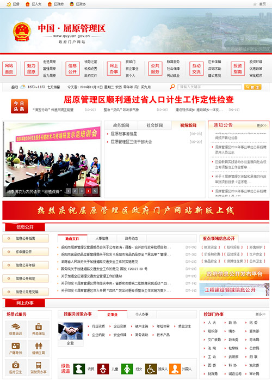Open the 魅力屈原 navigation button
This screenshot has height=381, width=272.
(31, 69)
